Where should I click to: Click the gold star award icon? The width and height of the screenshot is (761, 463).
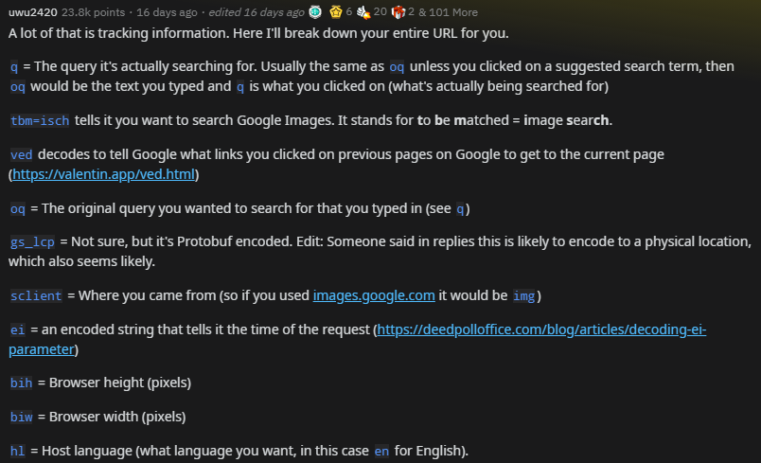click(335, 12)
